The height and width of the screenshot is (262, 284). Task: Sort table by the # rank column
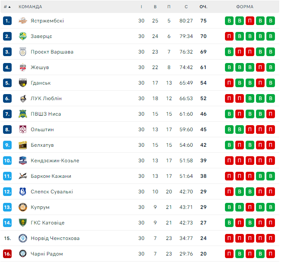coord(7,7)
